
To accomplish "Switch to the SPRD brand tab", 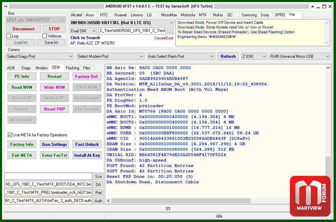I will tap(280, 15).
